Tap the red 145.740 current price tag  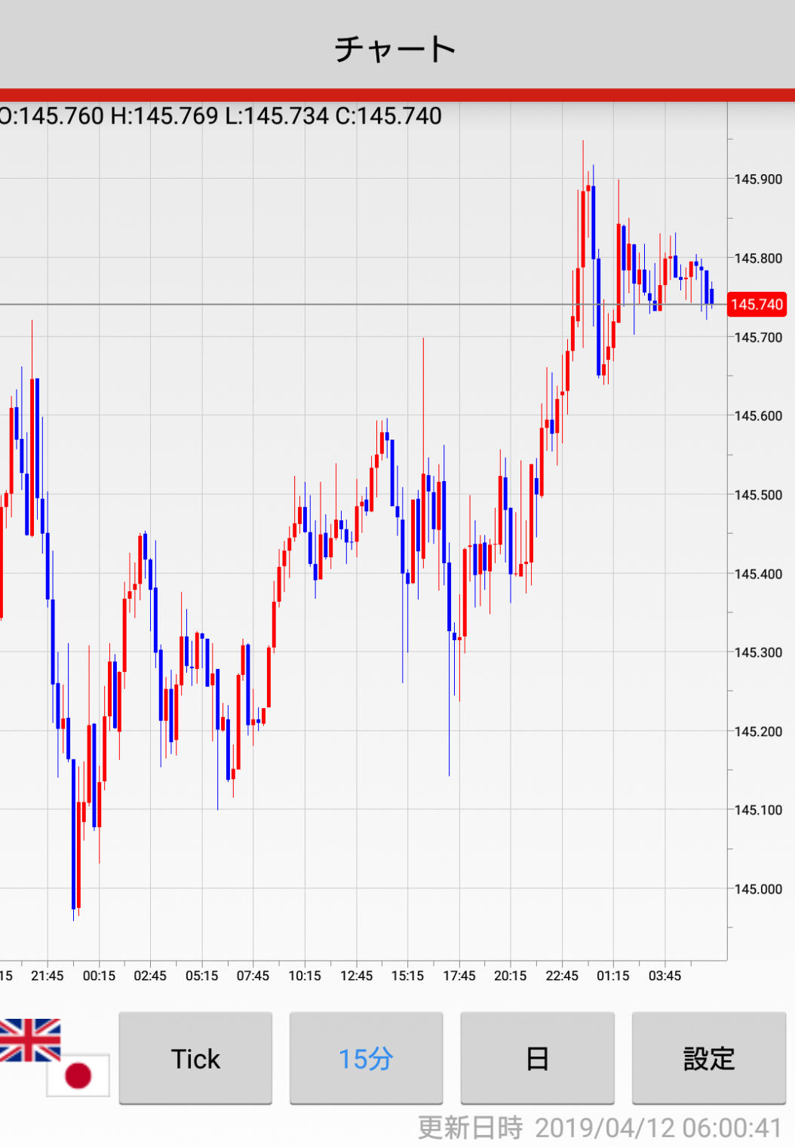point(757,305)
